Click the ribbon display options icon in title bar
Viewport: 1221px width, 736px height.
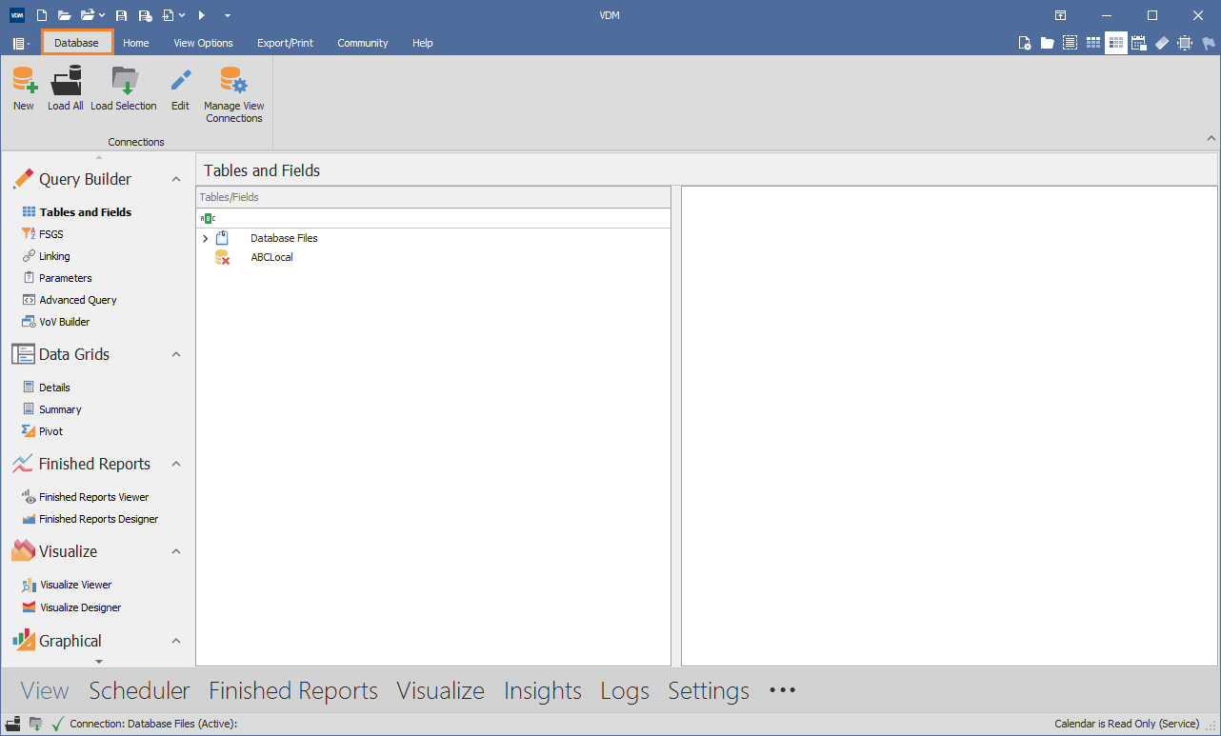1060,15
